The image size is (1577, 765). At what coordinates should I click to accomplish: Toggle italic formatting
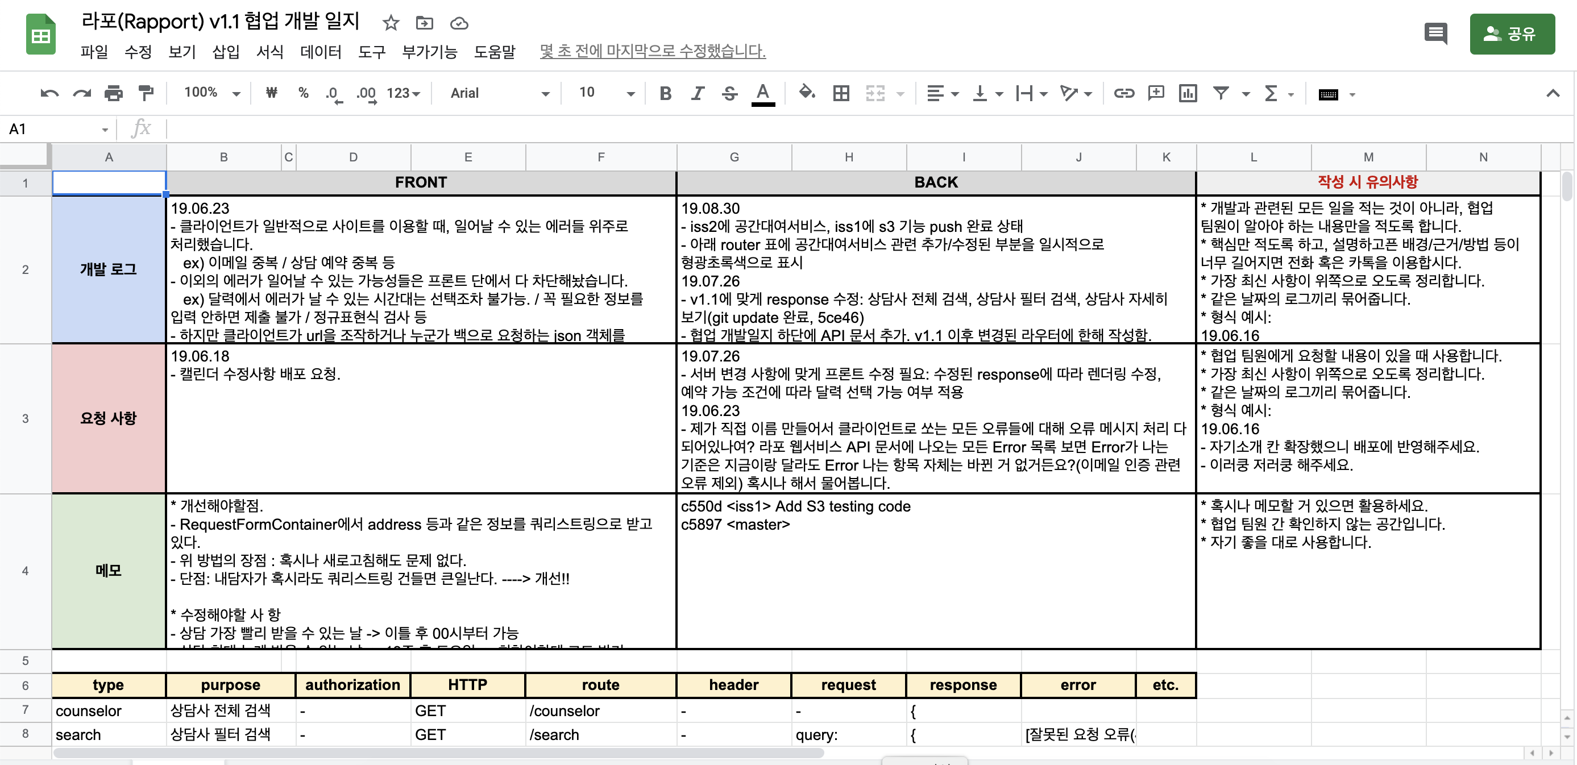(x=698, y=93)
